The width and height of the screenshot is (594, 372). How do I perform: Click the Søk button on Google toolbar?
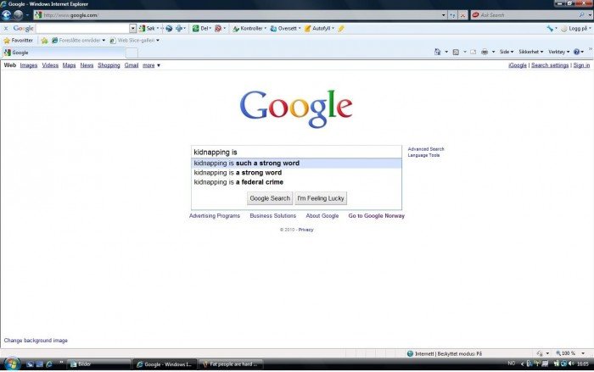click(148, 28)
